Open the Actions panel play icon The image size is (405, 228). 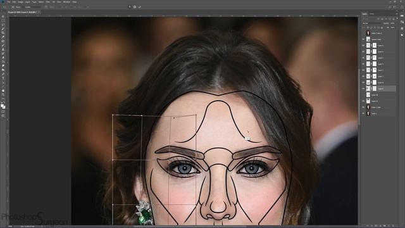pos(402,35)
